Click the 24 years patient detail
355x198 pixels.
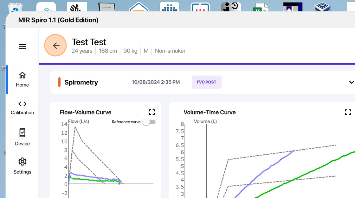coord(82,51)
